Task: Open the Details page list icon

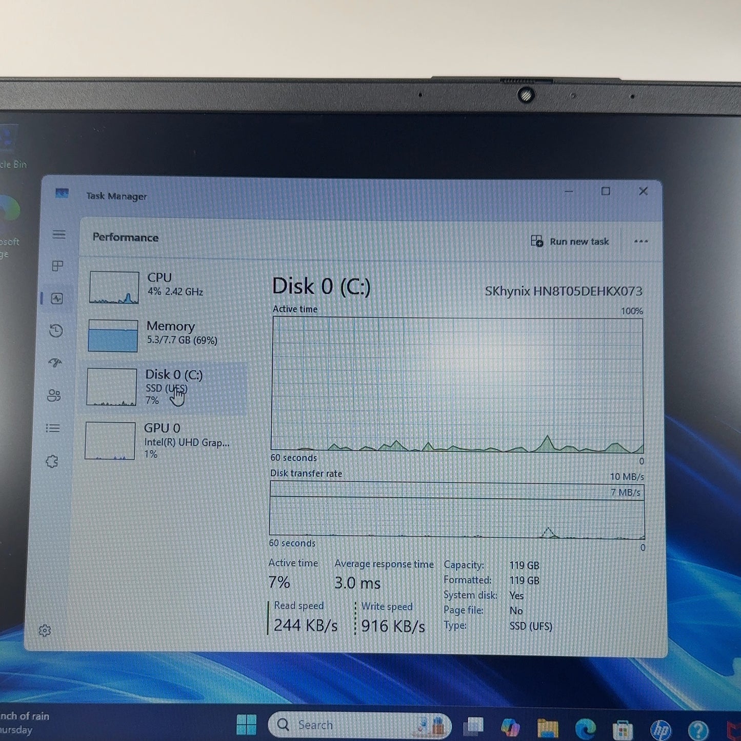Action: point(53,428)
